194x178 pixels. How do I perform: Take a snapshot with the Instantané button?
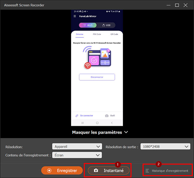[109, 171]
